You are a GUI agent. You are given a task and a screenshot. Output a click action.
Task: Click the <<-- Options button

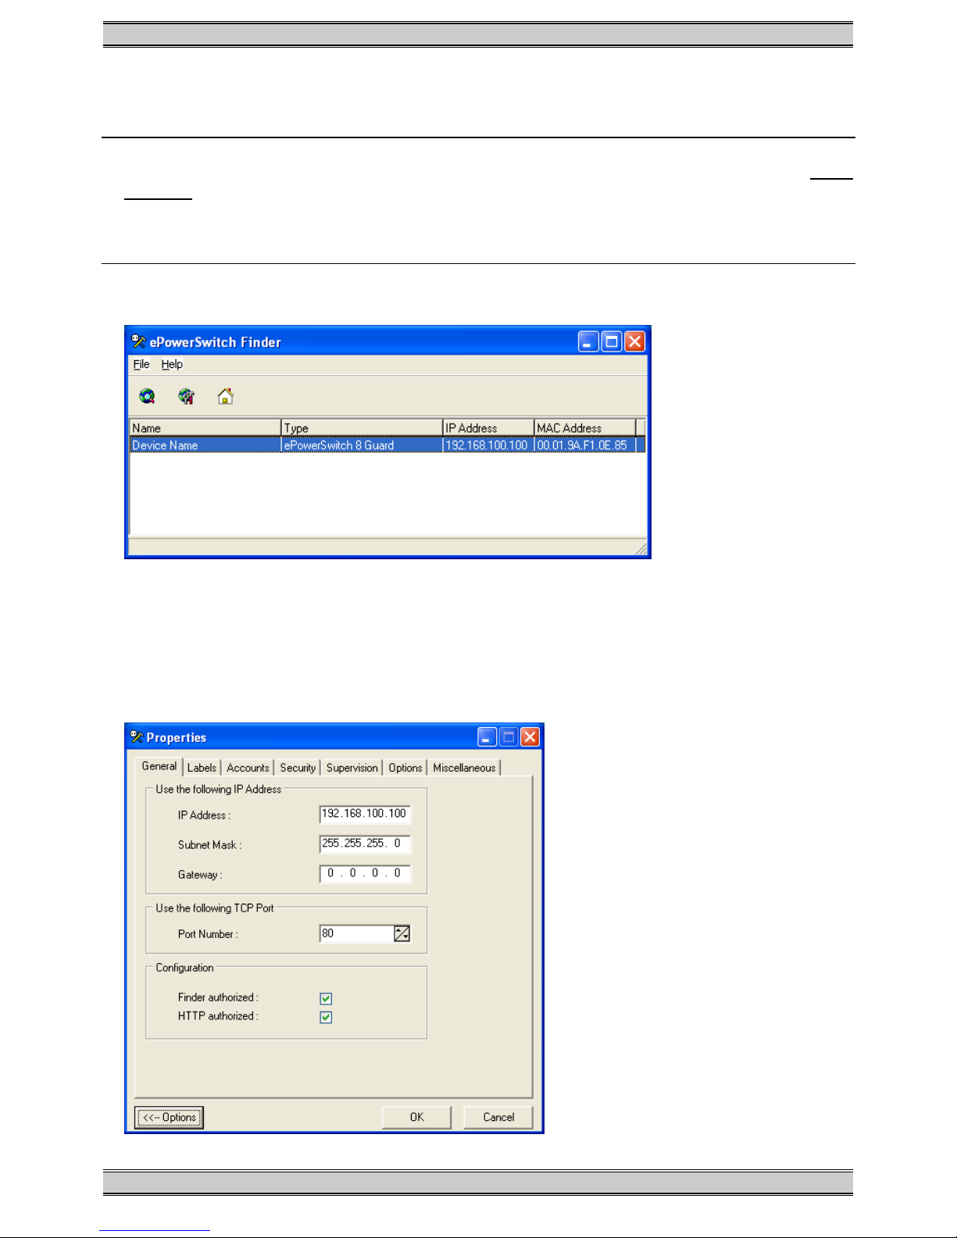[x=169, y=1117]
